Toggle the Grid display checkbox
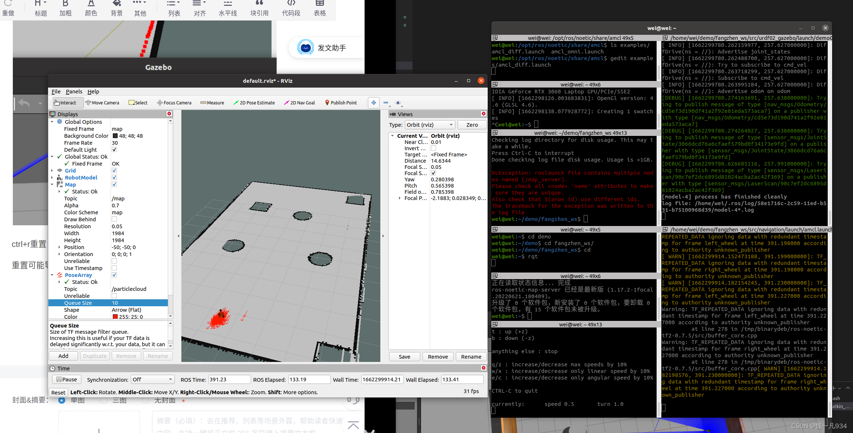This screenshot has width=853, height=433. [x=114, y=171]
